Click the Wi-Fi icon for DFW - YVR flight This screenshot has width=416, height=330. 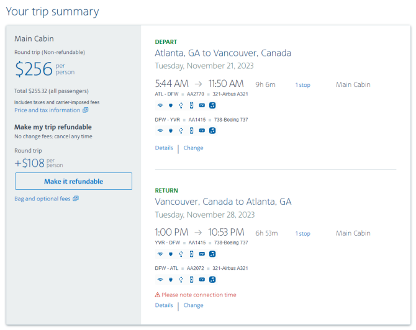pos(160,130)
